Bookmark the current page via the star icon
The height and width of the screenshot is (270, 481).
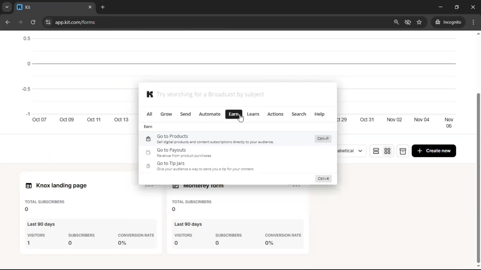pyautogui.click(x=419, y=22)
